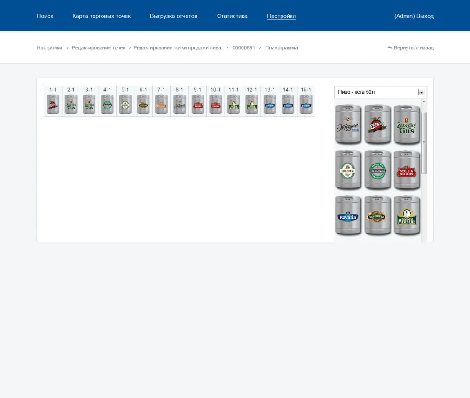Pick the Heineken keg in slot 4-1
This screenshot has width=470, height=398.
coord(107,104)
